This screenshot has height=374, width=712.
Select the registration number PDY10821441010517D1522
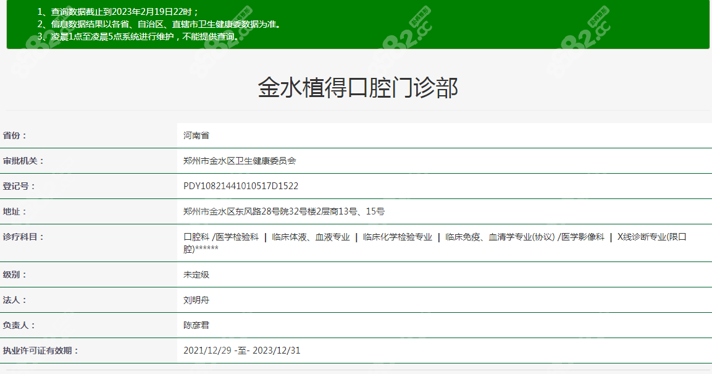coord(239,185)
